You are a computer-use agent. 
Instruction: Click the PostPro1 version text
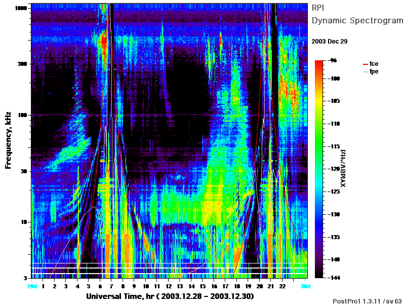point(368,301)
